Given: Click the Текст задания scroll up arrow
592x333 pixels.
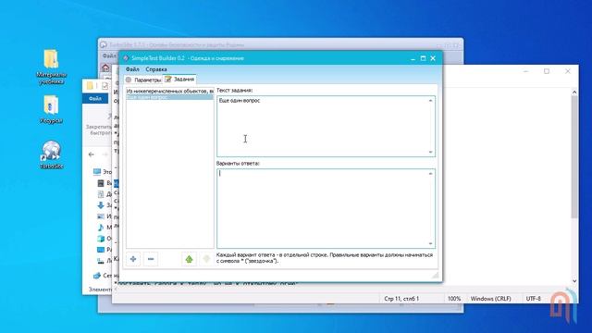Looking at the screenshot, I should [x=430, y=101].
